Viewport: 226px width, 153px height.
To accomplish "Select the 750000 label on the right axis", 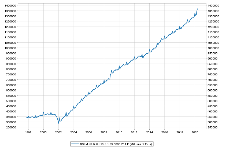I will coord(213,74).
